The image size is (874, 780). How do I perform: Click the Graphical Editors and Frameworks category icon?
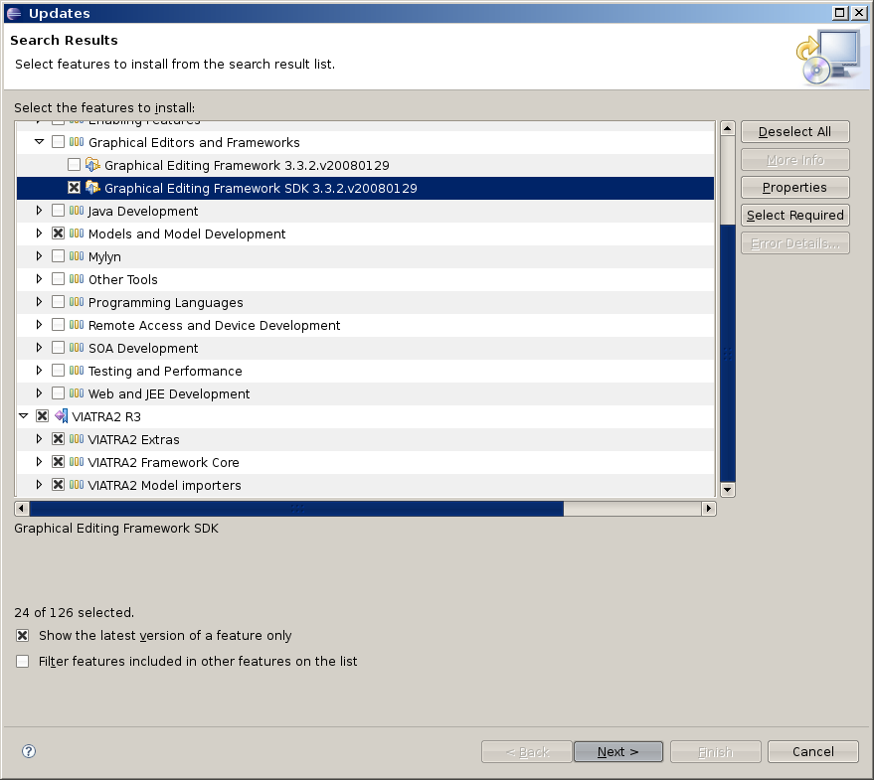point(77,142)
